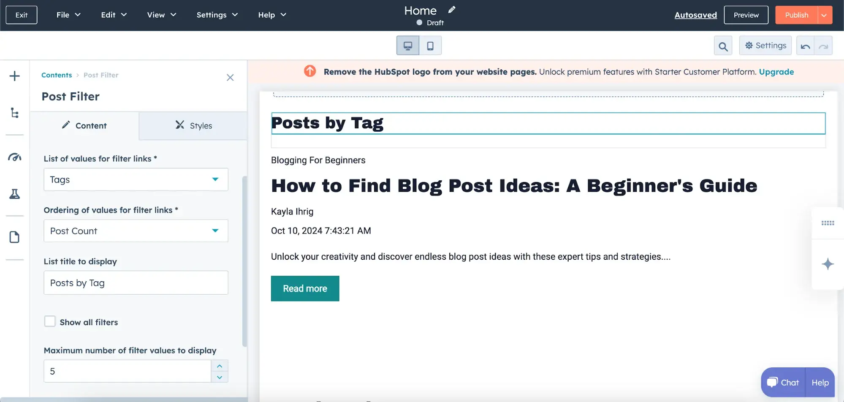Open the View menu
This screenshot has width=844, height=402.
(x=162, y=15)
